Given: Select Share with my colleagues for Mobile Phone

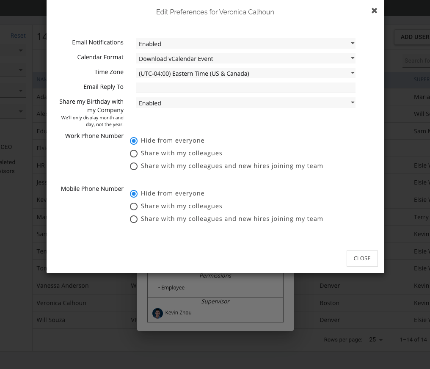Looking at the screenshot, I should pyautogui.click(x=134, y=207).
